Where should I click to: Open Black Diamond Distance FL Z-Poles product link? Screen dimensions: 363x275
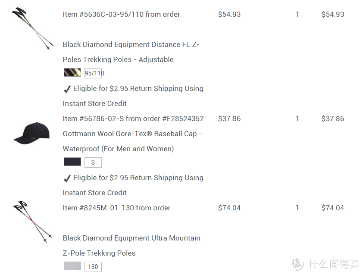pyautogui.click(x=131, y=52)
